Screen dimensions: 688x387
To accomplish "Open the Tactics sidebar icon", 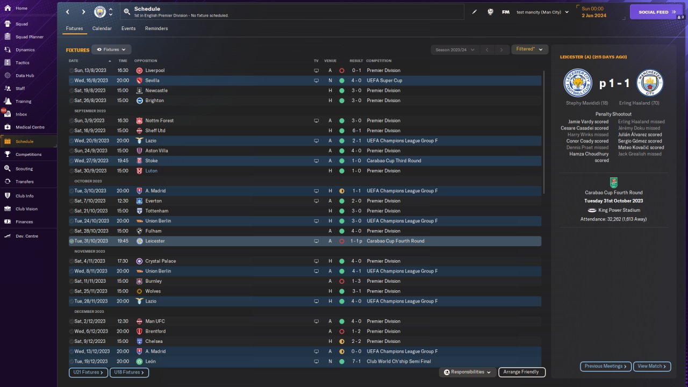I will 8,62.
